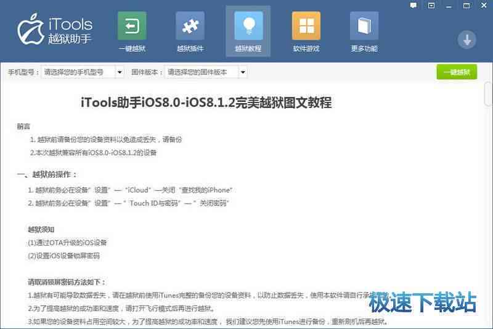Click the 请取消锁屏密码方法如下 heading
The height and width of the screenshot is (329, 493).
pyautogui.click(x=67, y=282)
